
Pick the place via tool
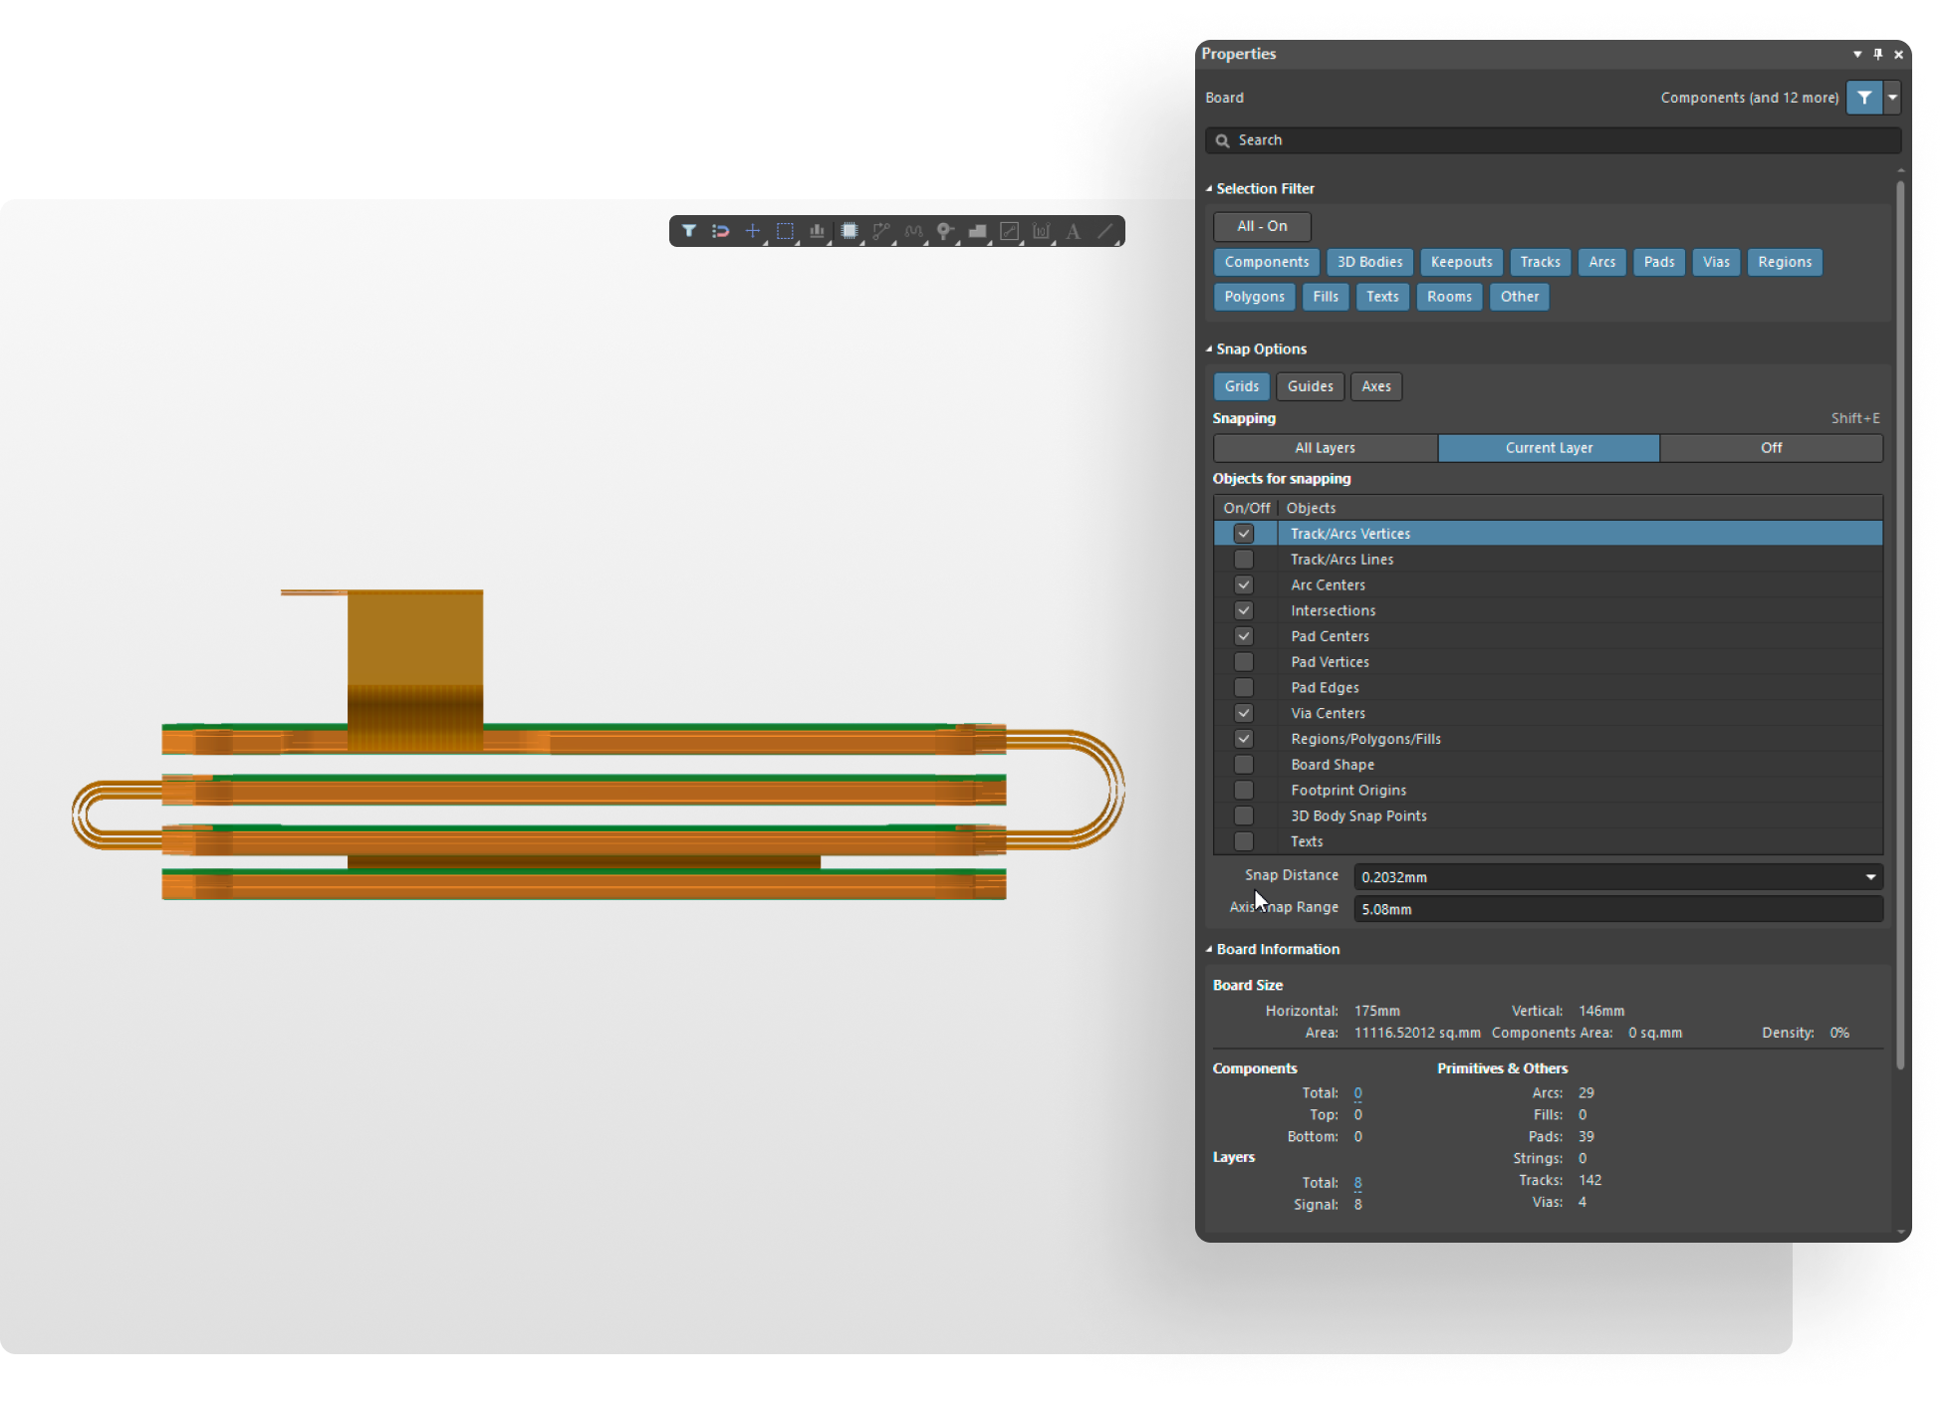[x=945, y=231]
